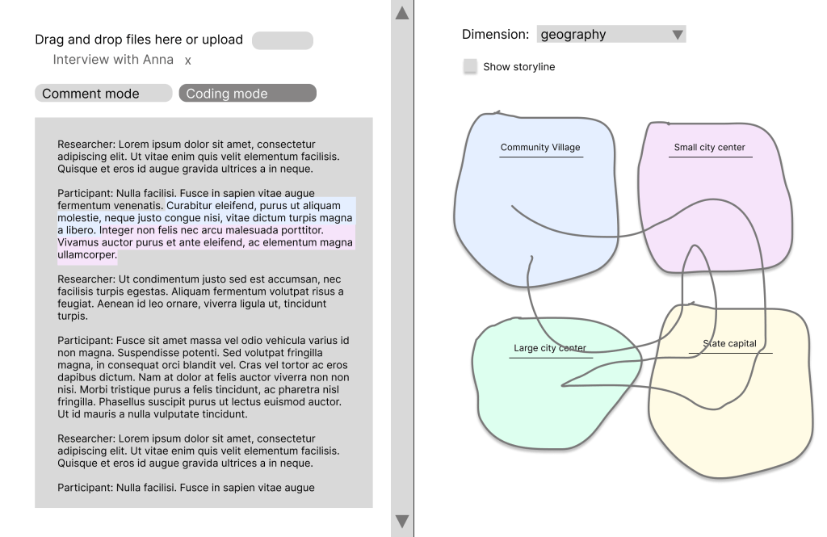Click the first Researcher paragraph
This screenshot has width=827, height=537.
198,157
